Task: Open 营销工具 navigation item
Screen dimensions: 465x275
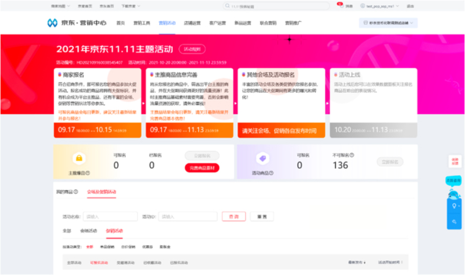Action: pos(142,23)
